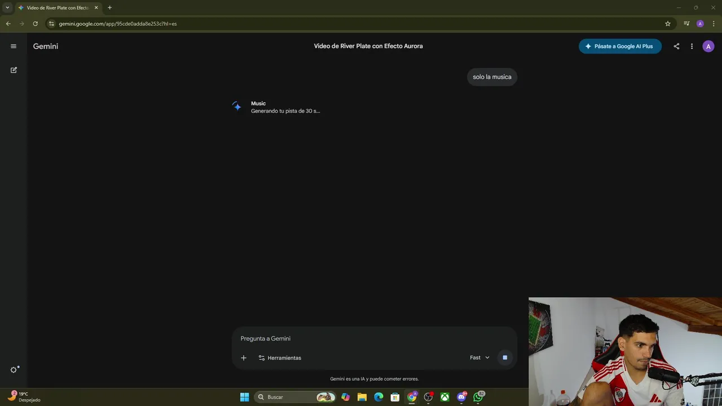Open Chrome media control icon

(686, 24)
